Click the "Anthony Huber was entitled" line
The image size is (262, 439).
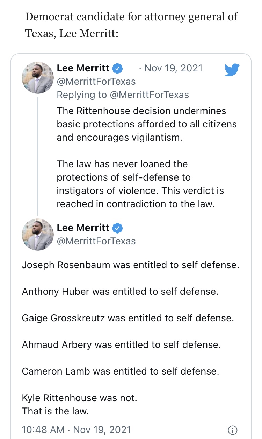point(120,291)
